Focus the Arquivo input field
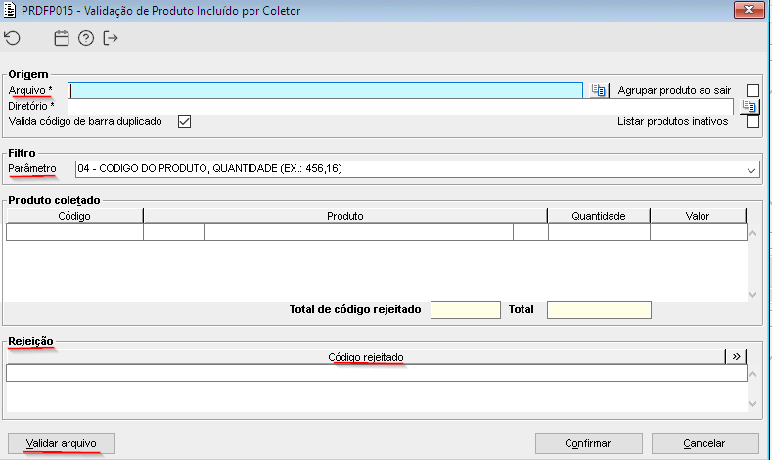The height and width of the screenshot is (460, 772). tap(326, 91)
